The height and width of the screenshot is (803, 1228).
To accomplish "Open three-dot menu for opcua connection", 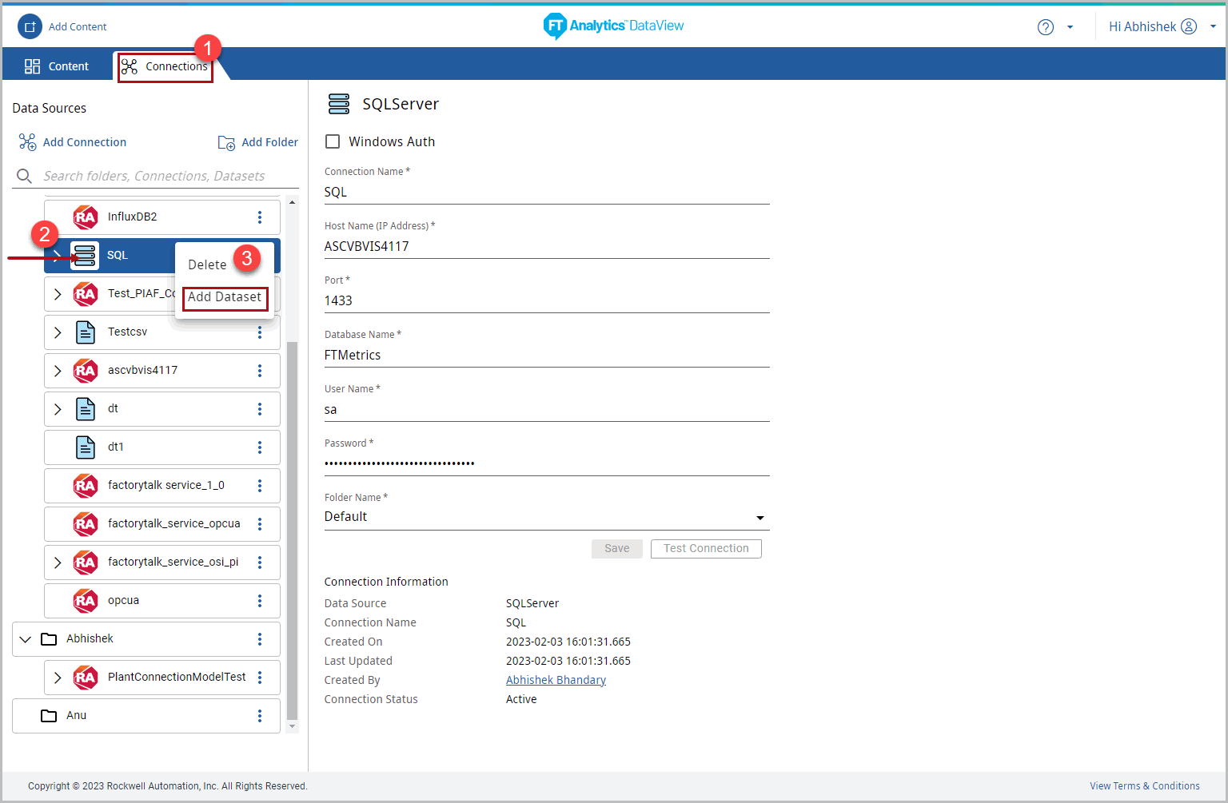I will (260, 601).
